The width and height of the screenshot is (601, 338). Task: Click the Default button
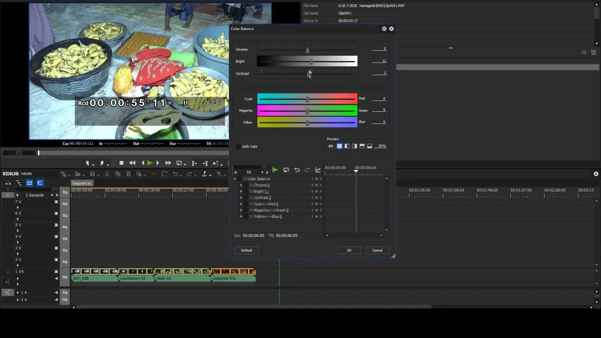tap(247, 250)
